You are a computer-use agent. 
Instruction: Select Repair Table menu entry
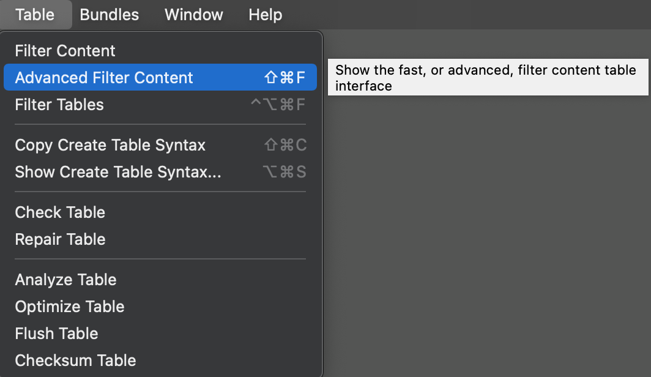tap(60, 239)
